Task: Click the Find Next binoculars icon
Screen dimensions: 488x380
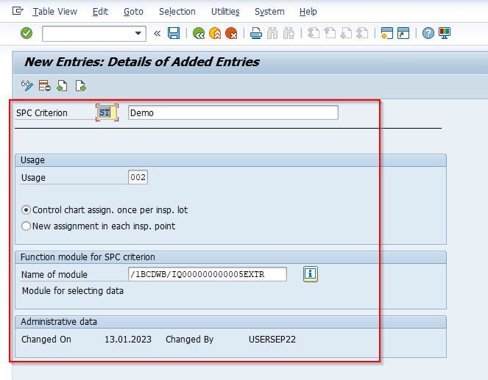Action: [x=289, y=33]
